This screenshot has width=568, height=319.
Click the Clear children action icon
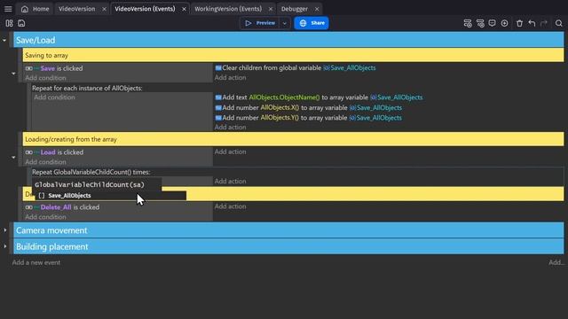(x=218, y=68)
